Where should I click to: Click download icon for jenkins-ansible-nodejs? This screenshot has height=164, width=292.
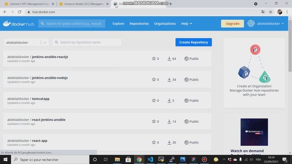[169, 80]
